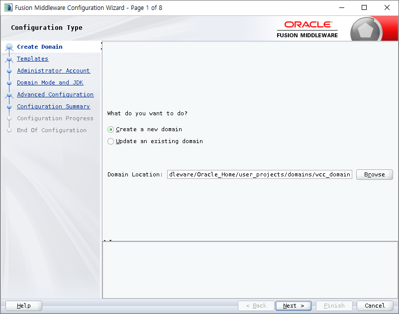Open the Help for this page
The height and width of the screenshot is (314, 399).
(x=24, y=306)
